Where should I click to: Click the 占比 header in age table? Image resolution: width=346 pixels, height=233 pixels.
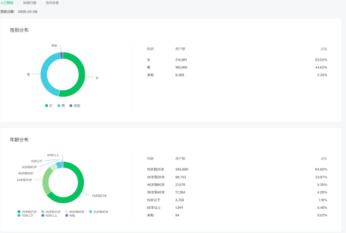pos(324,159)
